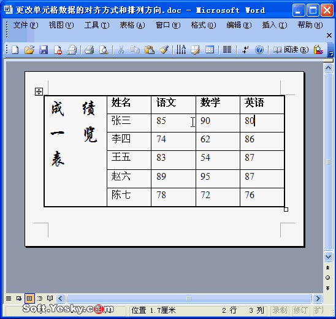Click the Next Page double-arrow button

tap(328, 288)
